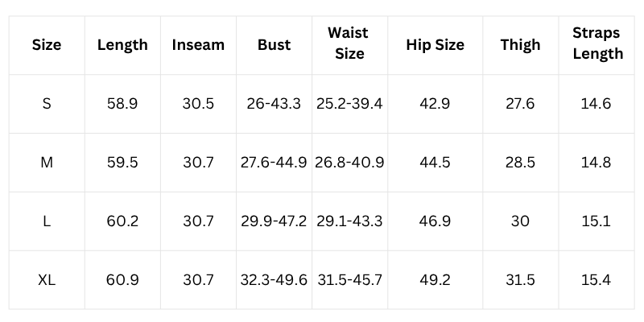
Task: Click the 58.9 length value
Action: click(x=122, y=104)
